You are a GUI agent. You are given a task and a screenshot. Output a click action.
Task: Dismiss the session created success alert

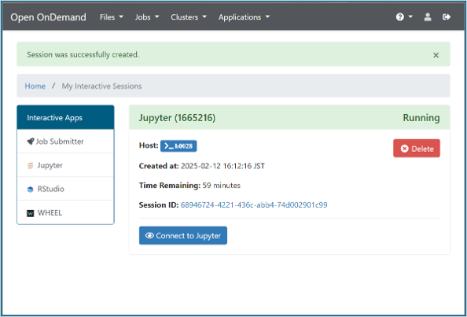(436, 55)
